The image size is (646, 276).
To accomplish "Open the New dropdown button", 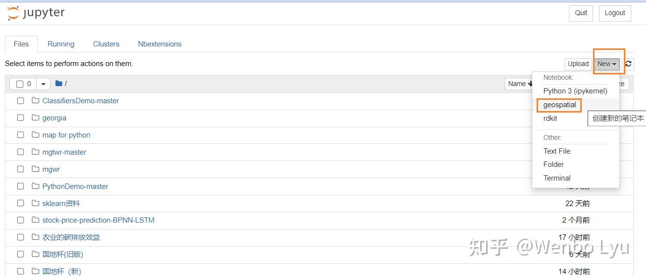I will (607, 64).
